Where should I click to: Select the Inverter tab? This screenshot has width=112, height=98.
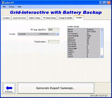click(79, 18)
